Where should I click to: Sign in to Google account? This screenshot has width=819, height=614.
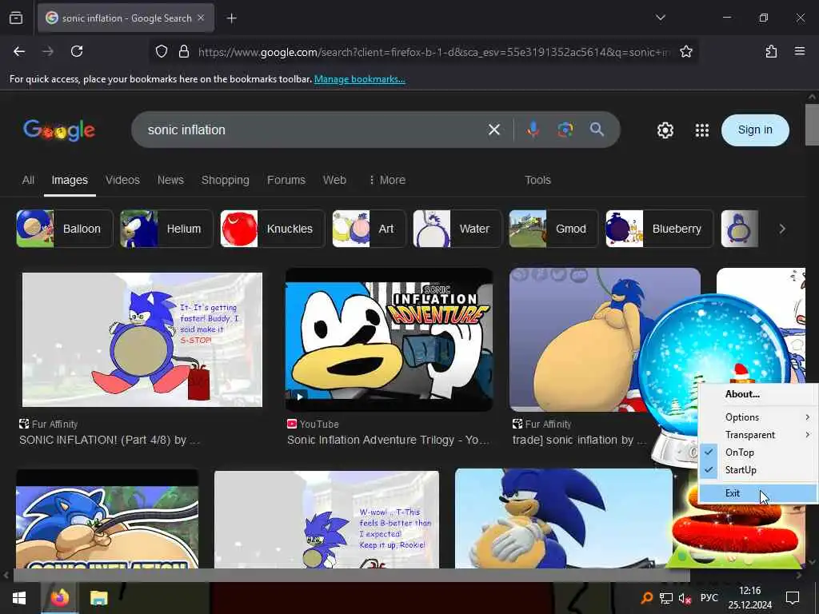point(755,130)
